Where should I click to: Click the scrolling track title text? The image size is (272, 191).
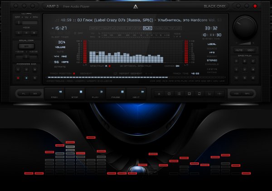point(138,20)
